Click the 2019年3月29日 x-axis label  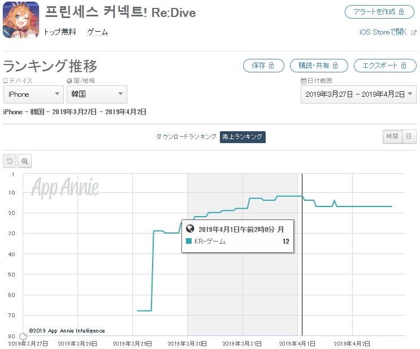pos(132,344)
